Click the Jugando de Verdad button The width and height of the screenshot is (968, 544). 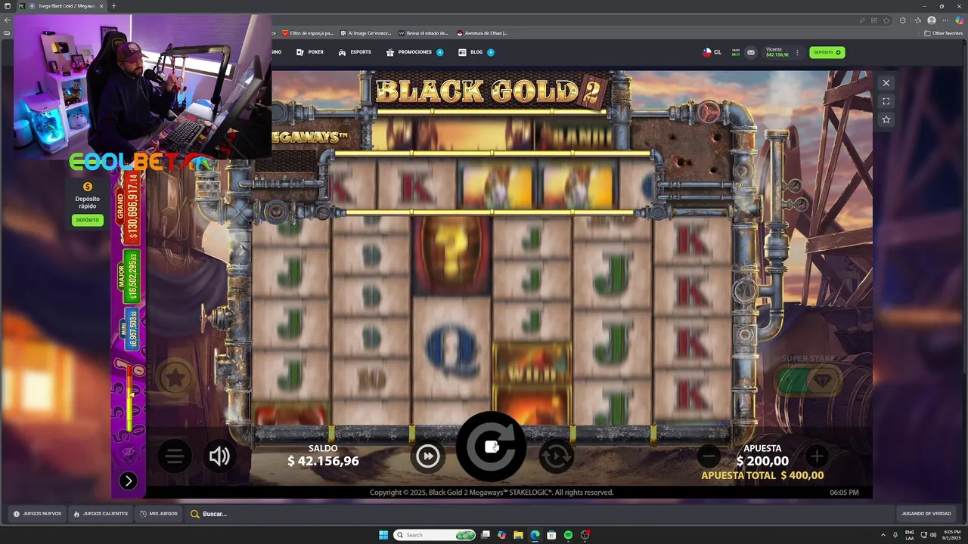tap(926, 514)
